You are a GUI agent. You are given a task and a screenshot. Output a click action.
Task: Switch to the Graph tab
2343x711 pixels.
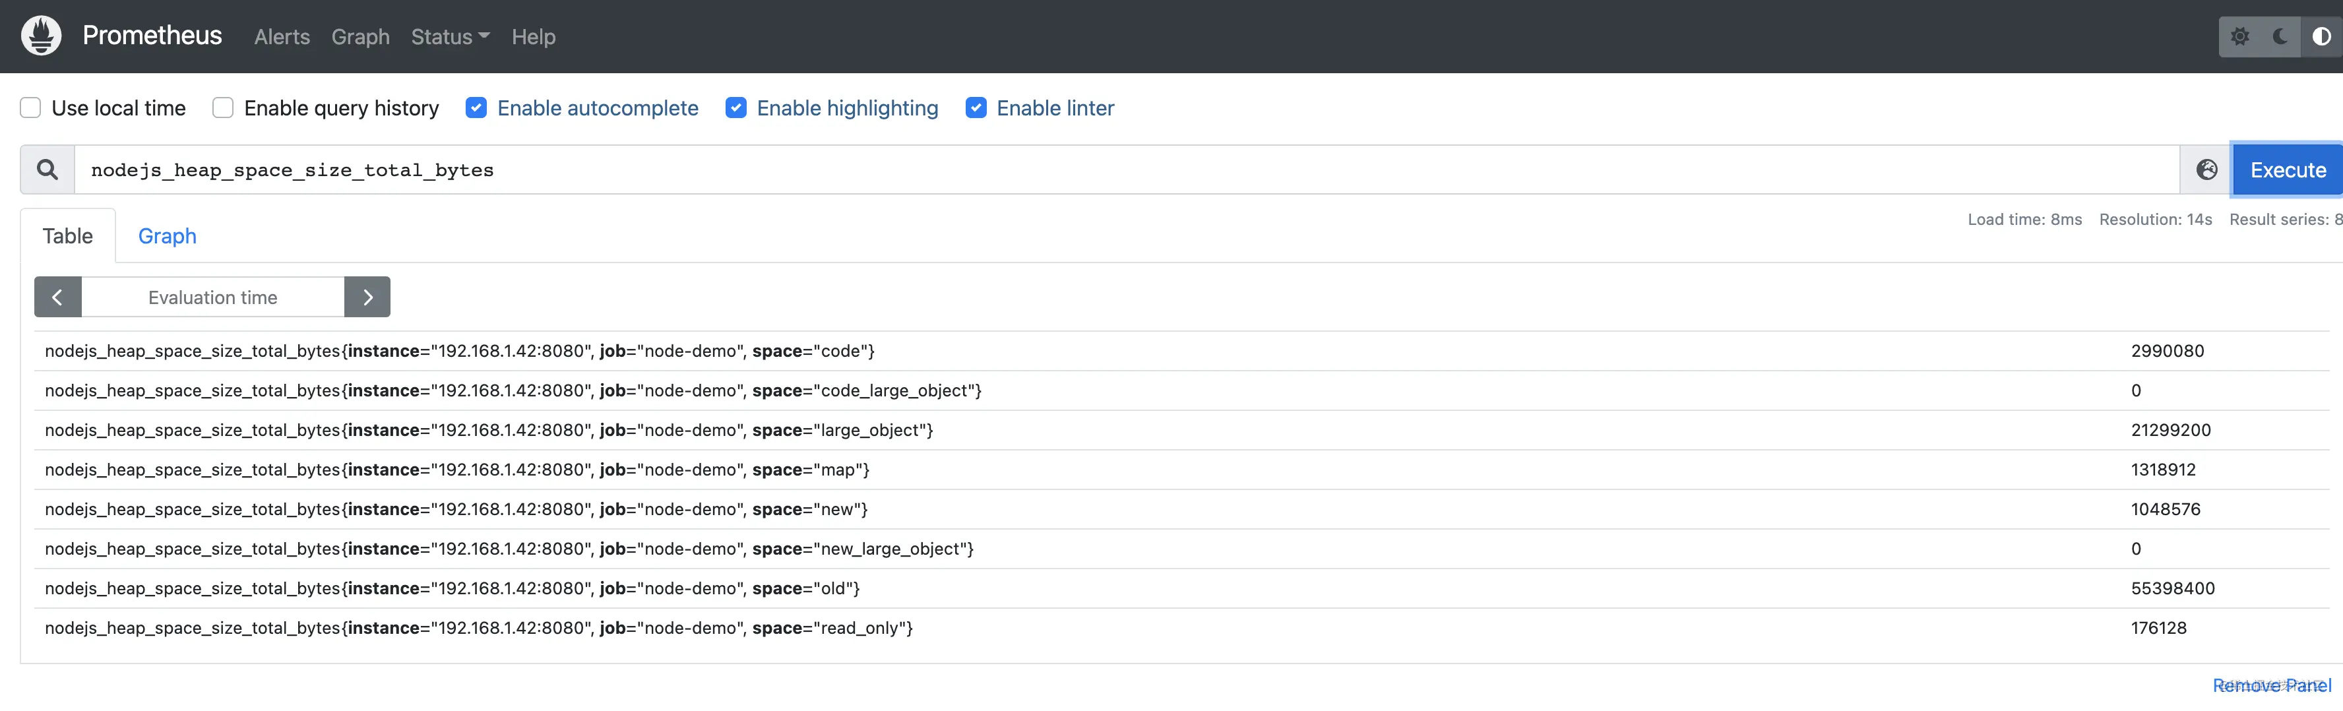[x=168, y=236]
